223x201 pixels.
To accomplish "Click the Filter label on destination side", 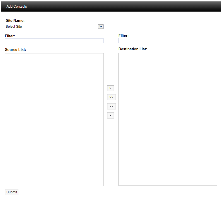I will point(124,36).
